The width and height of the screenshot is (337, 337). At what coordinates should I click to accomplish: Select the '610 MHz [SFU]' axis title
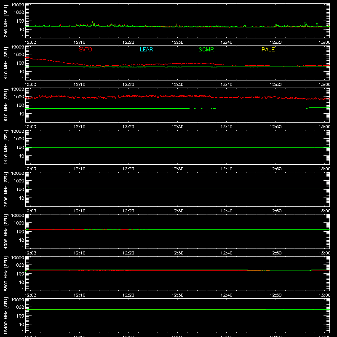click(6, 105)
